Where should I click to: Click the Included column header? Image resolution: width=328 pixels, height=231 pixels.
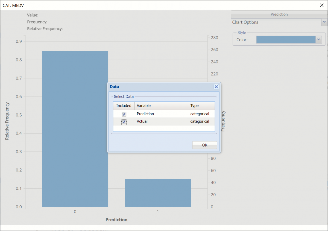[124, 106]
